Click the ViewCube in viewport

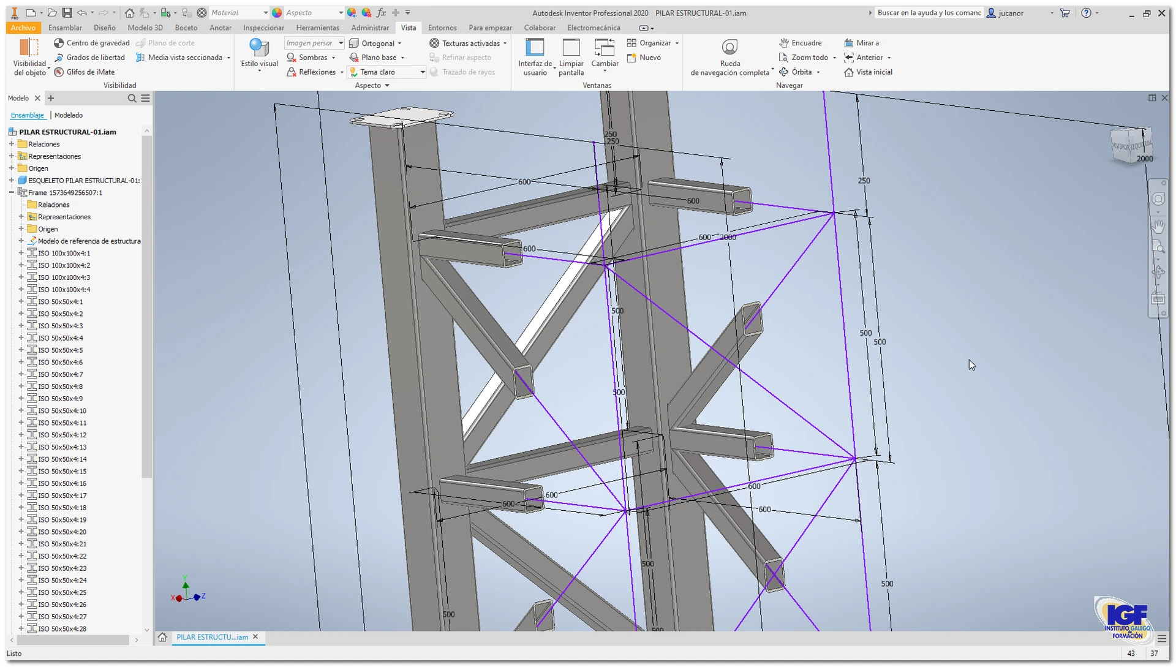coord(1131,145)
